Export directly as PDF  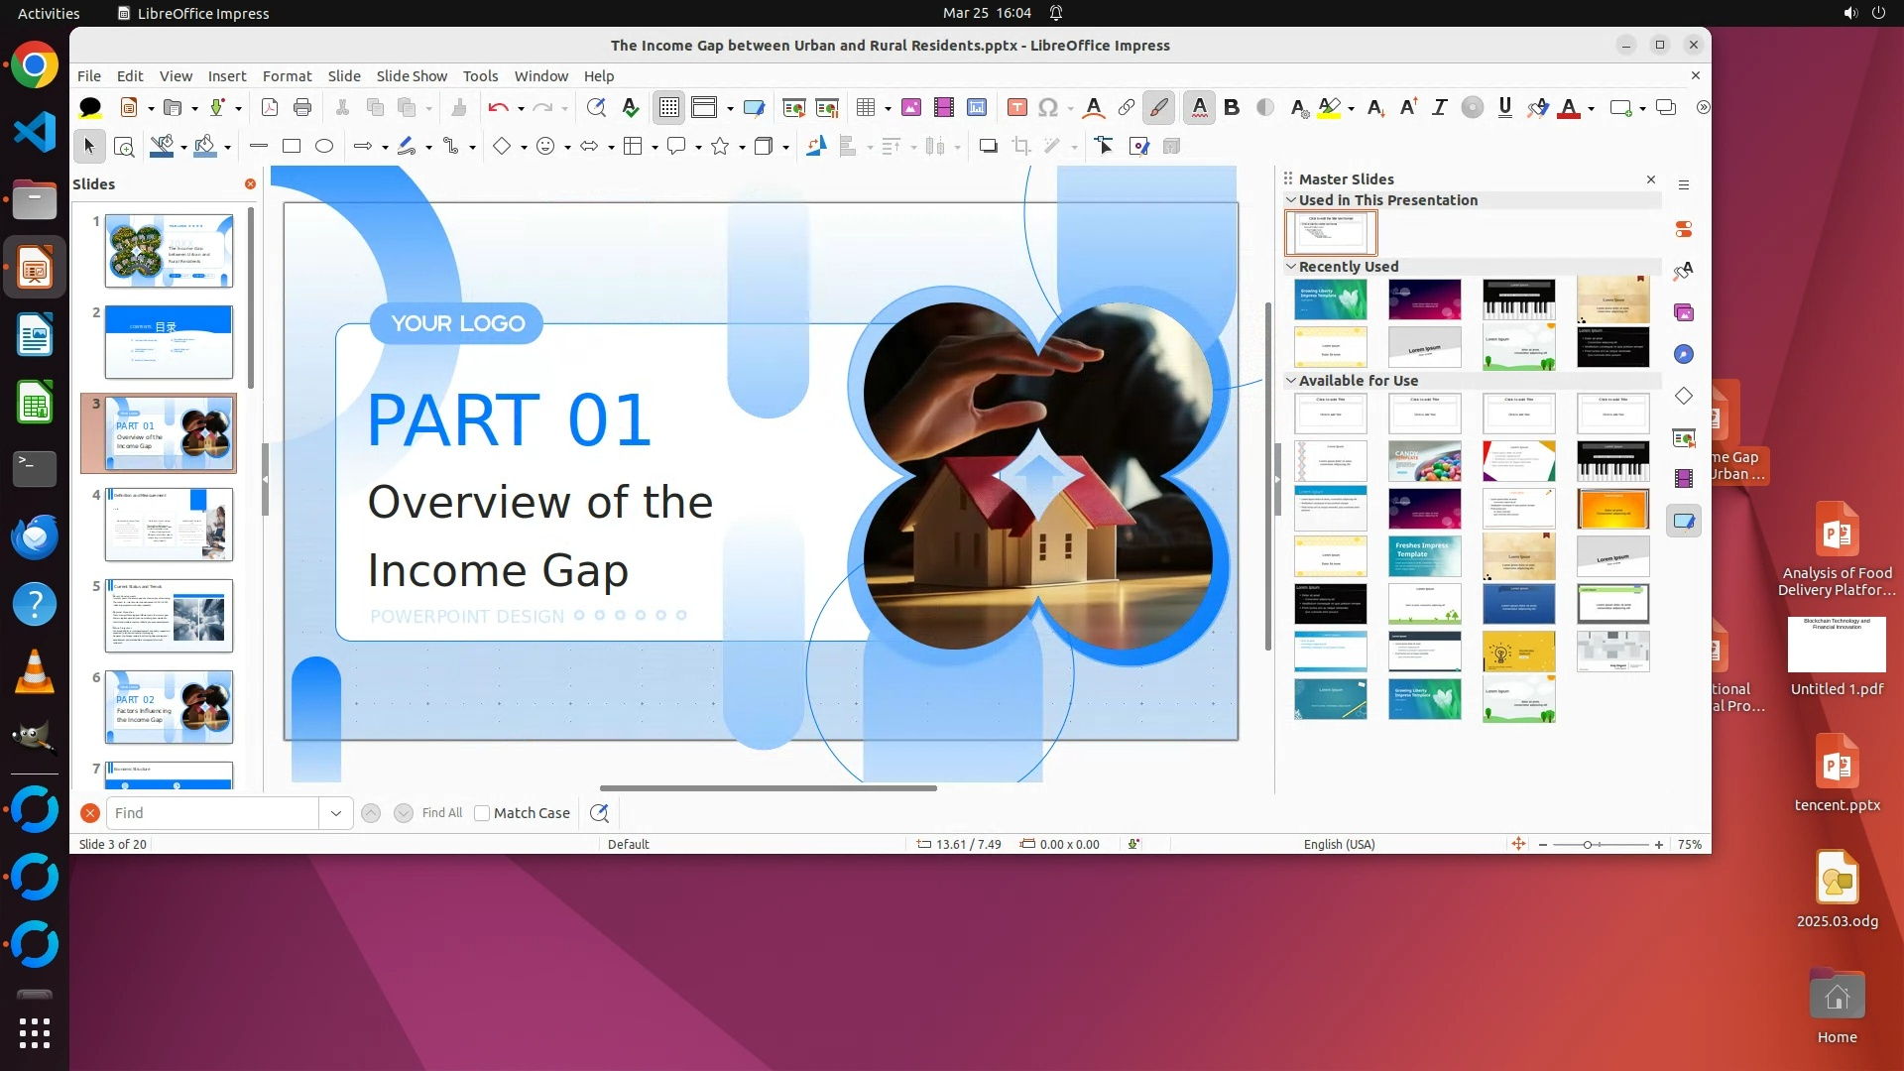click(269, 108)
